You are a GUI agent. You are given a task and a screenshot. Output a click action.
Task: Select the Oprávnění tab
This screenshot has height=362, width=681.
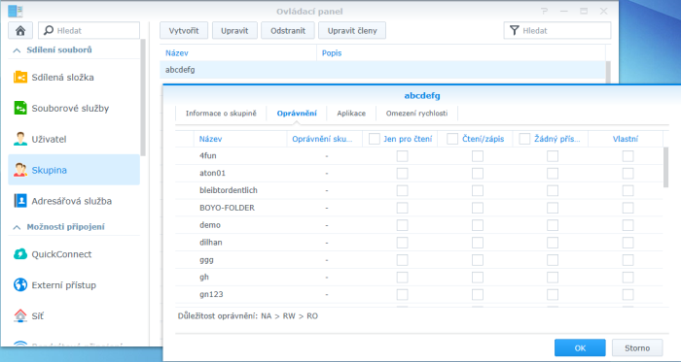point(297,114)
